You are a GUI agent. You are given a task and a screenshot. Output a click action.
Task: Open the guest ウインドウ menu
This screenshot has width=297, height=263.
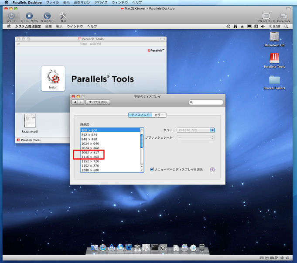(x=75, y=27)
